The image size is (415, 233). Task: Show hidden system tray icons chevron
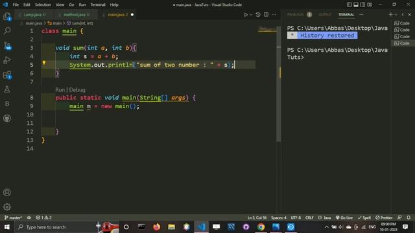327,227
